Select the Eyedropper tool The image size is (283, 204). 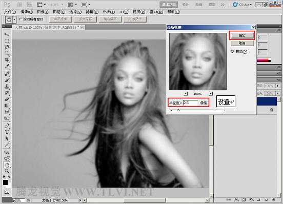coord(7,66)
